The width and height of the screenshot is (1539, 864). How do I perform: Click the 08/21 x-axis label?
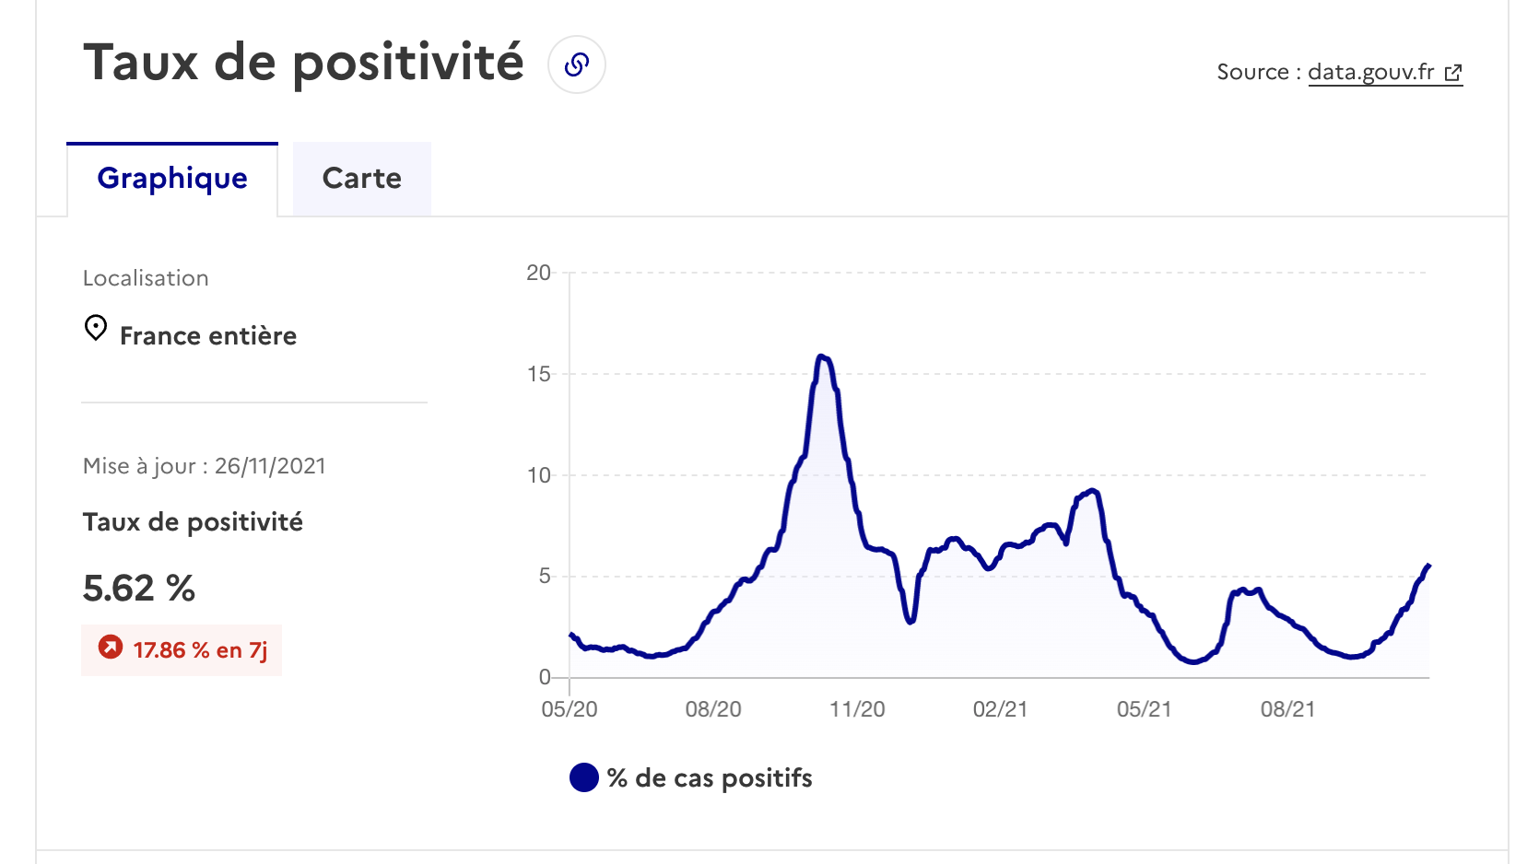(1287, 709)
